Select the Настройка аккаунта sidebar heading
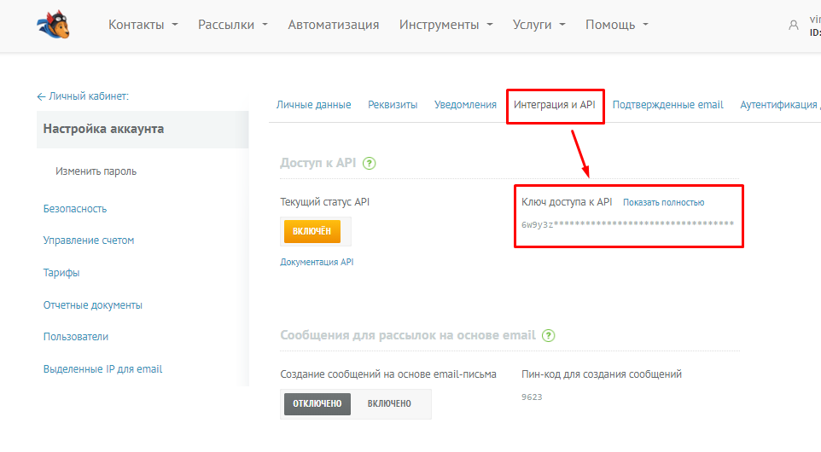 pos(143,130)
